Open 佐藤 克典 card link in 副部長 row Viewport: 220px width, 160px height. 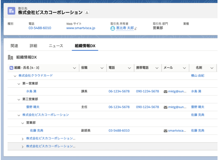tap(198, 130)
